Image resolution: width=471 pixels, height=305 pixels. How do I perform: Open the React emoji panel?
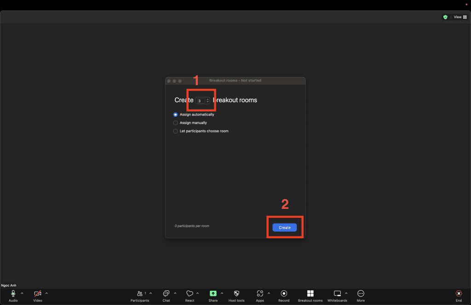coord(190,296)
